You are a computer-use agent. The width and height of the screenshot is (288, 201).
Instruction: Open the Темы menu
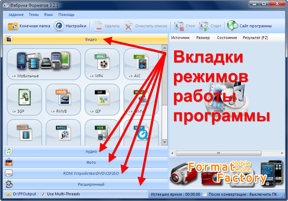tap(34, 15)
